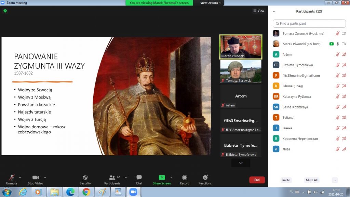Open the Reactions emoji menu
This screenshot has height=197, width=350.
205,178
